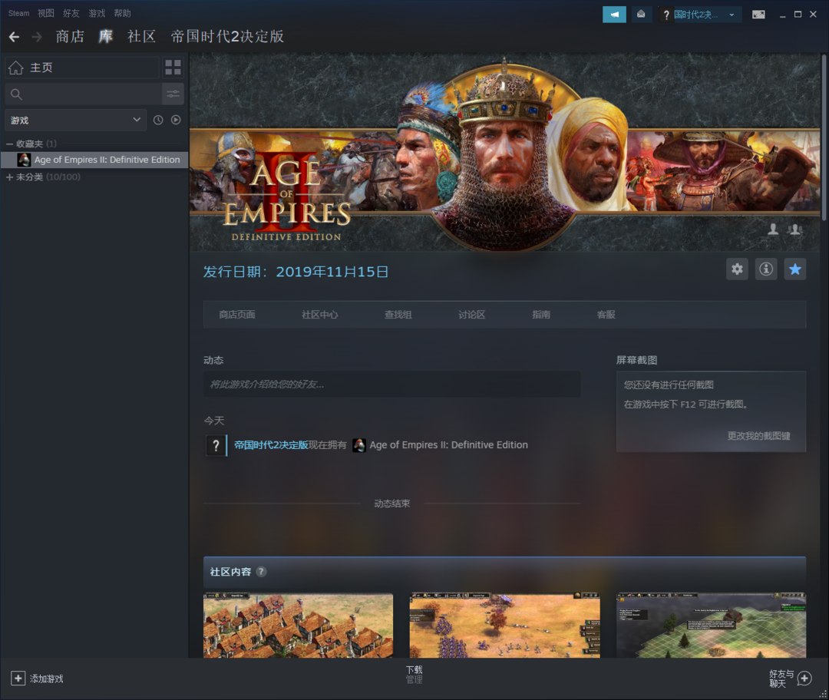Open the battlefield army community screenshot

coord(505,626)
